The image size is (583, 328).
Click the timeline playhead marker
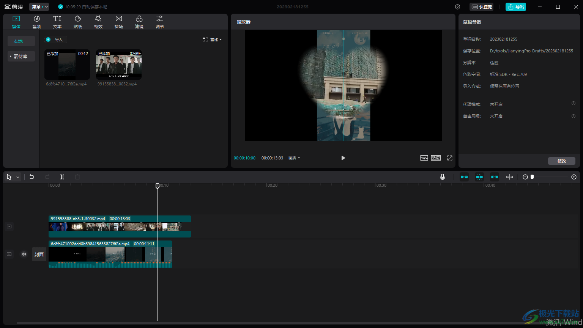point(158,186)
